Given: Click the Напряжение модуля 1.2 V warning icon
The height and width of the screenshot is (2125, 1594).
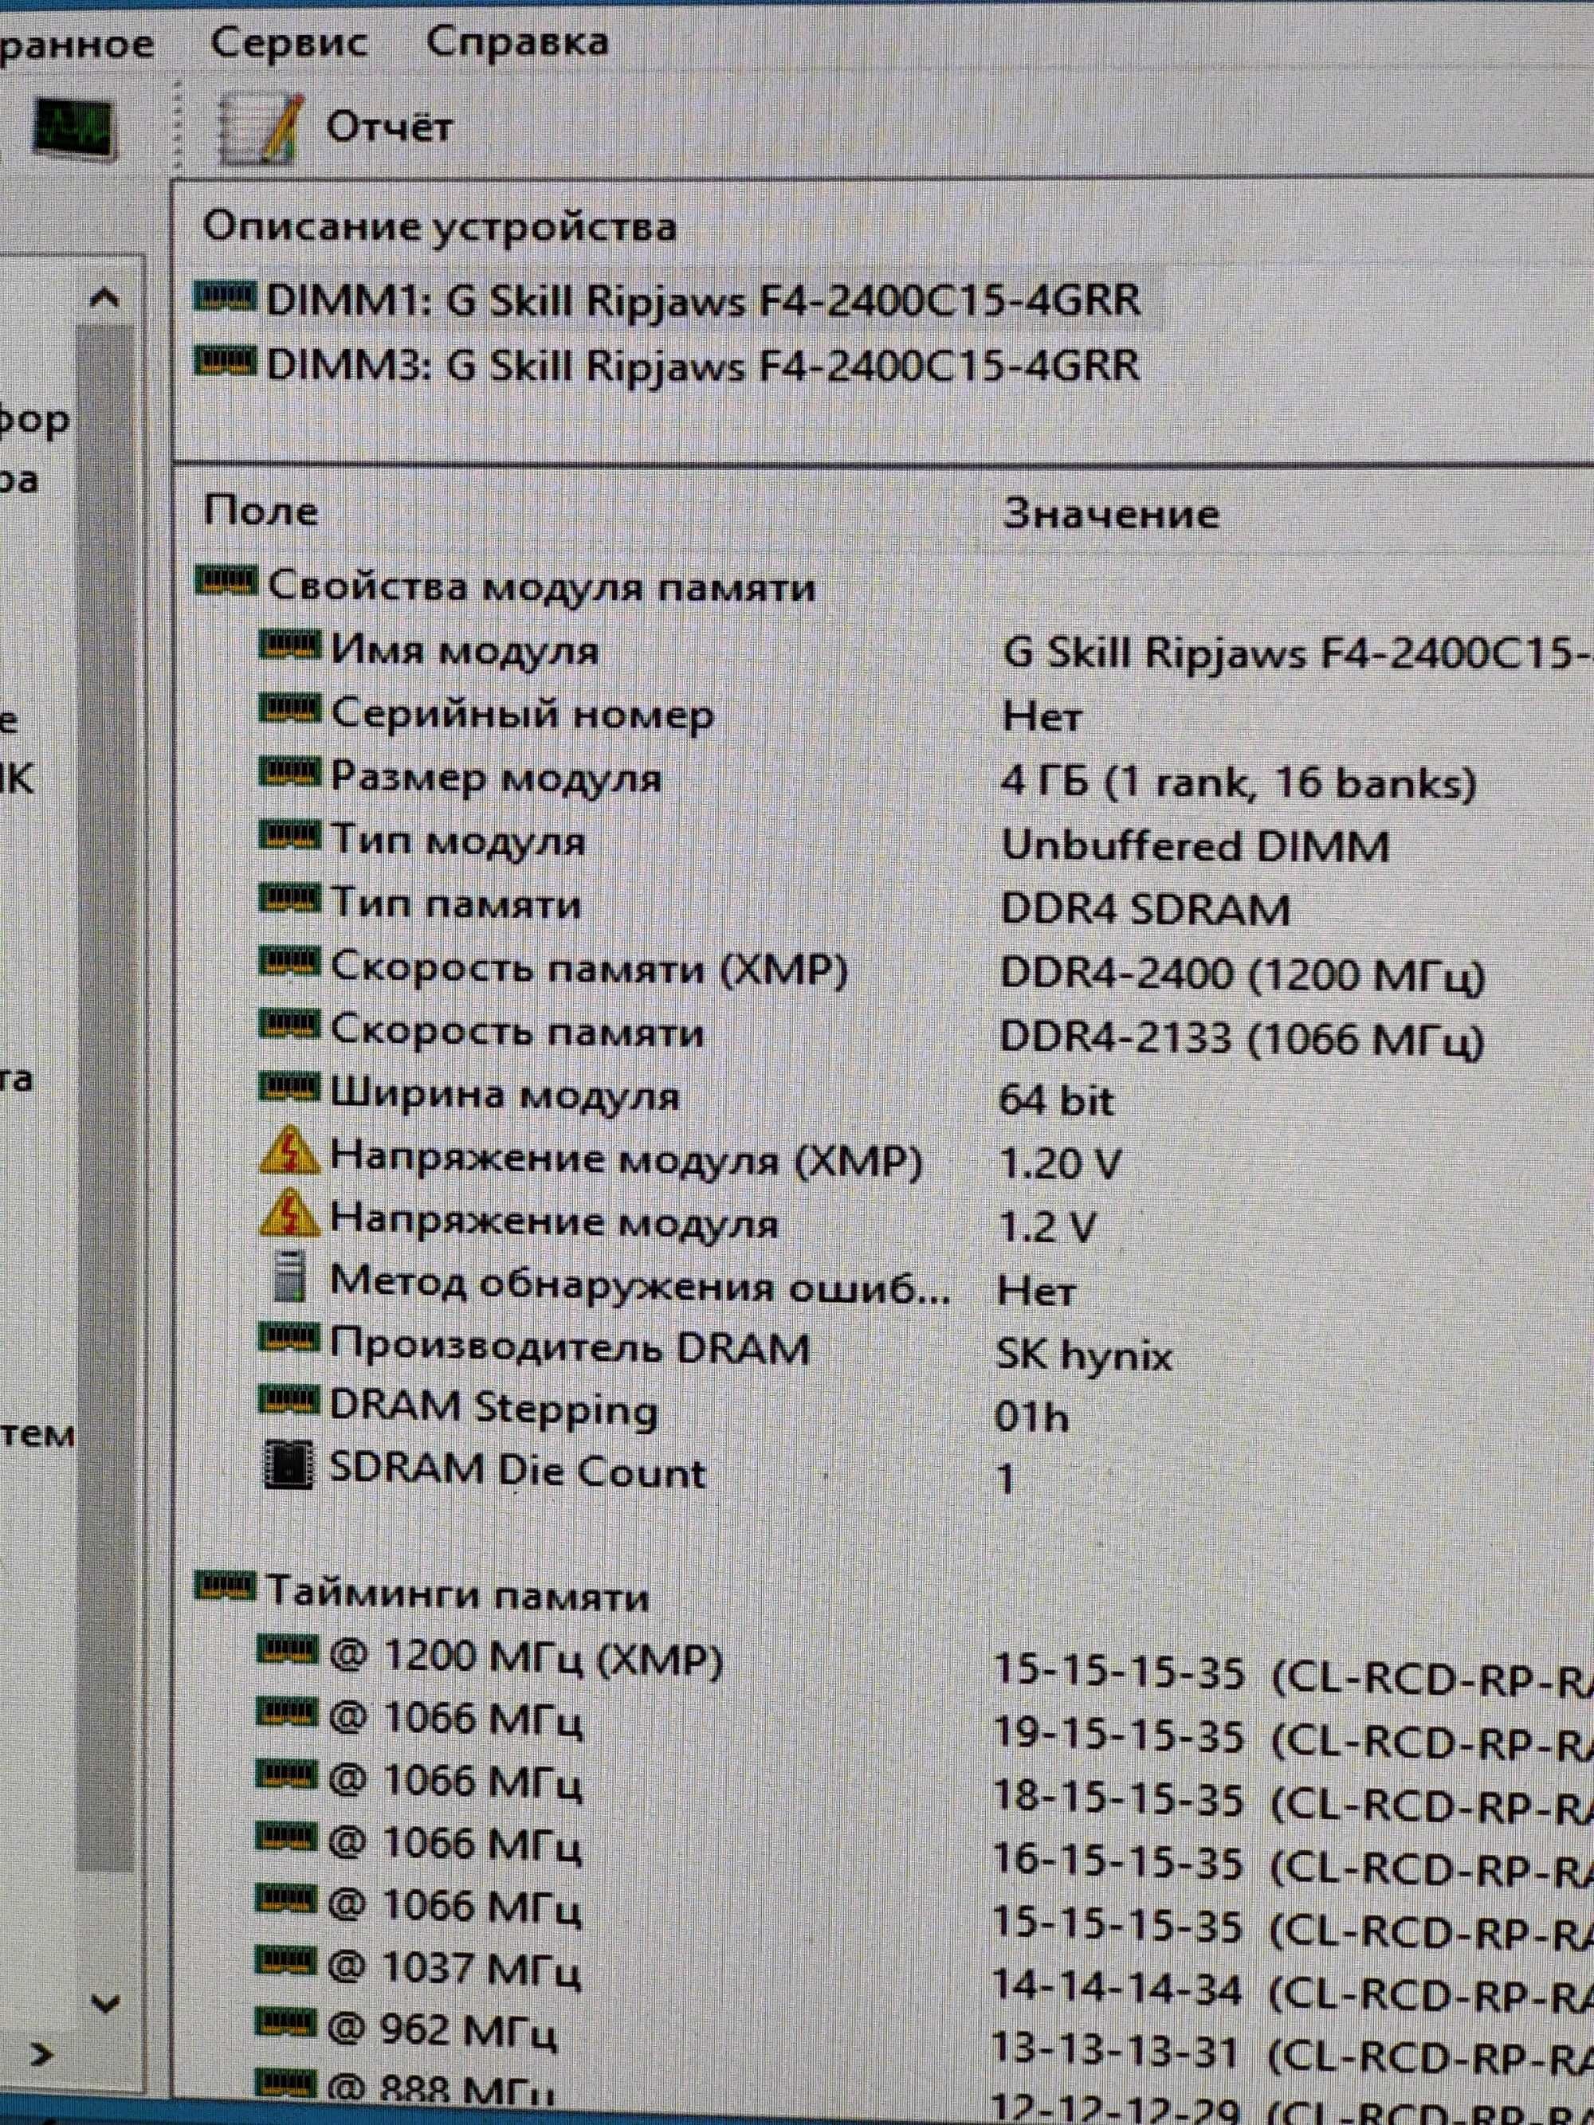Looking at the screenshot, I should (x=289, y=1214).
